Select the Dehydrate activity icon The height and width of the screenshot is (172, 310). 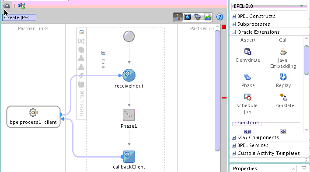click(248, 52)
